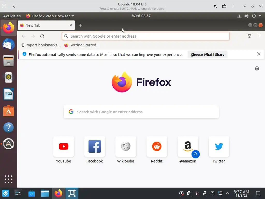
Task: Click muted audio volume tray icon
Action: tap(197, 193)
